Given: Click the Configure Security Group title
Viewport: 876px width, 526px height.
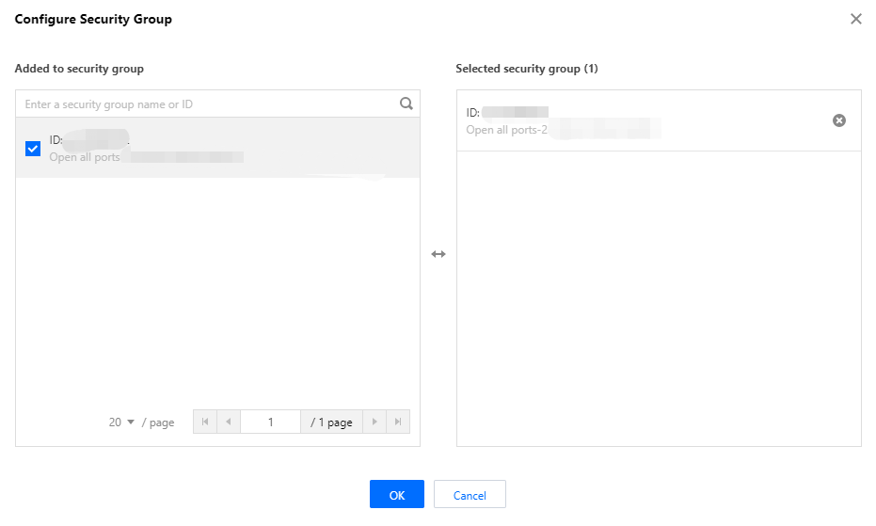Looking at the screenshot, I should [93, 19].
